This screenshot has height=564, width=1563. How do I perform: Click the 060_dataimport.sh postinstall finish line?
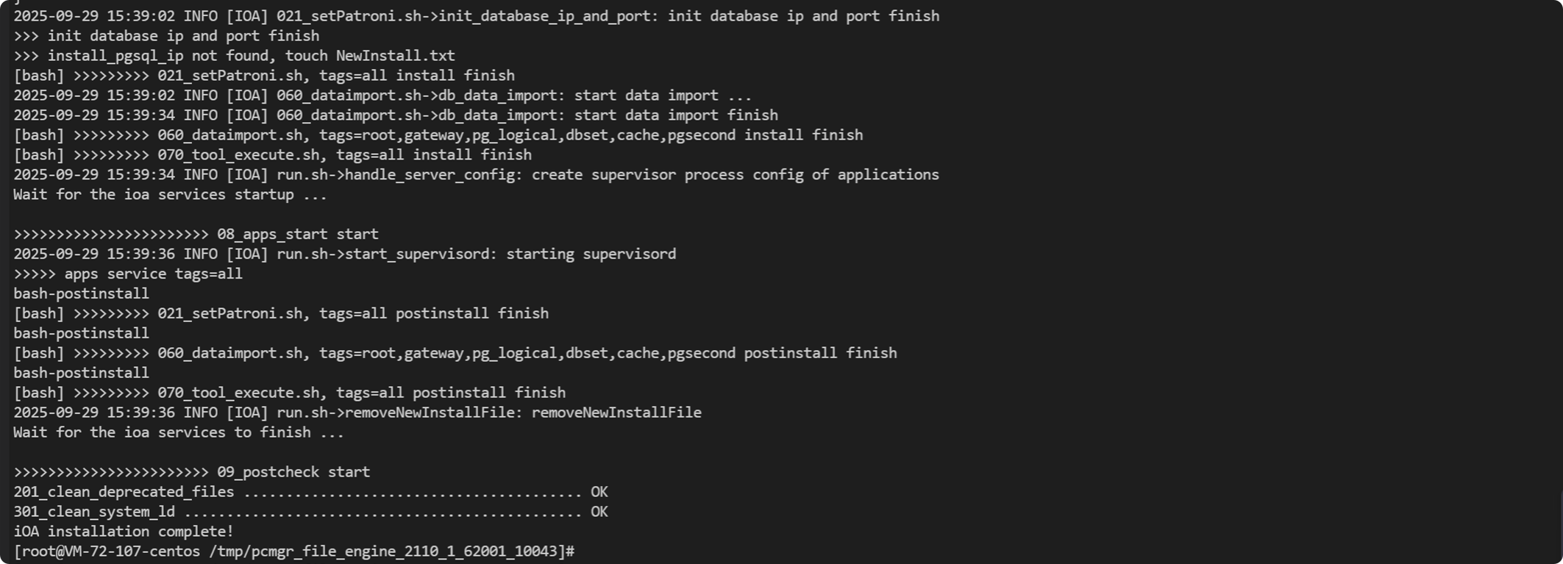tap(455, 353)
